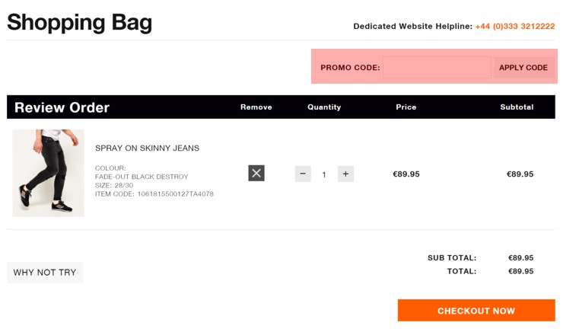Click the Subtotal column header
The image size is (563, 329).
517,107
